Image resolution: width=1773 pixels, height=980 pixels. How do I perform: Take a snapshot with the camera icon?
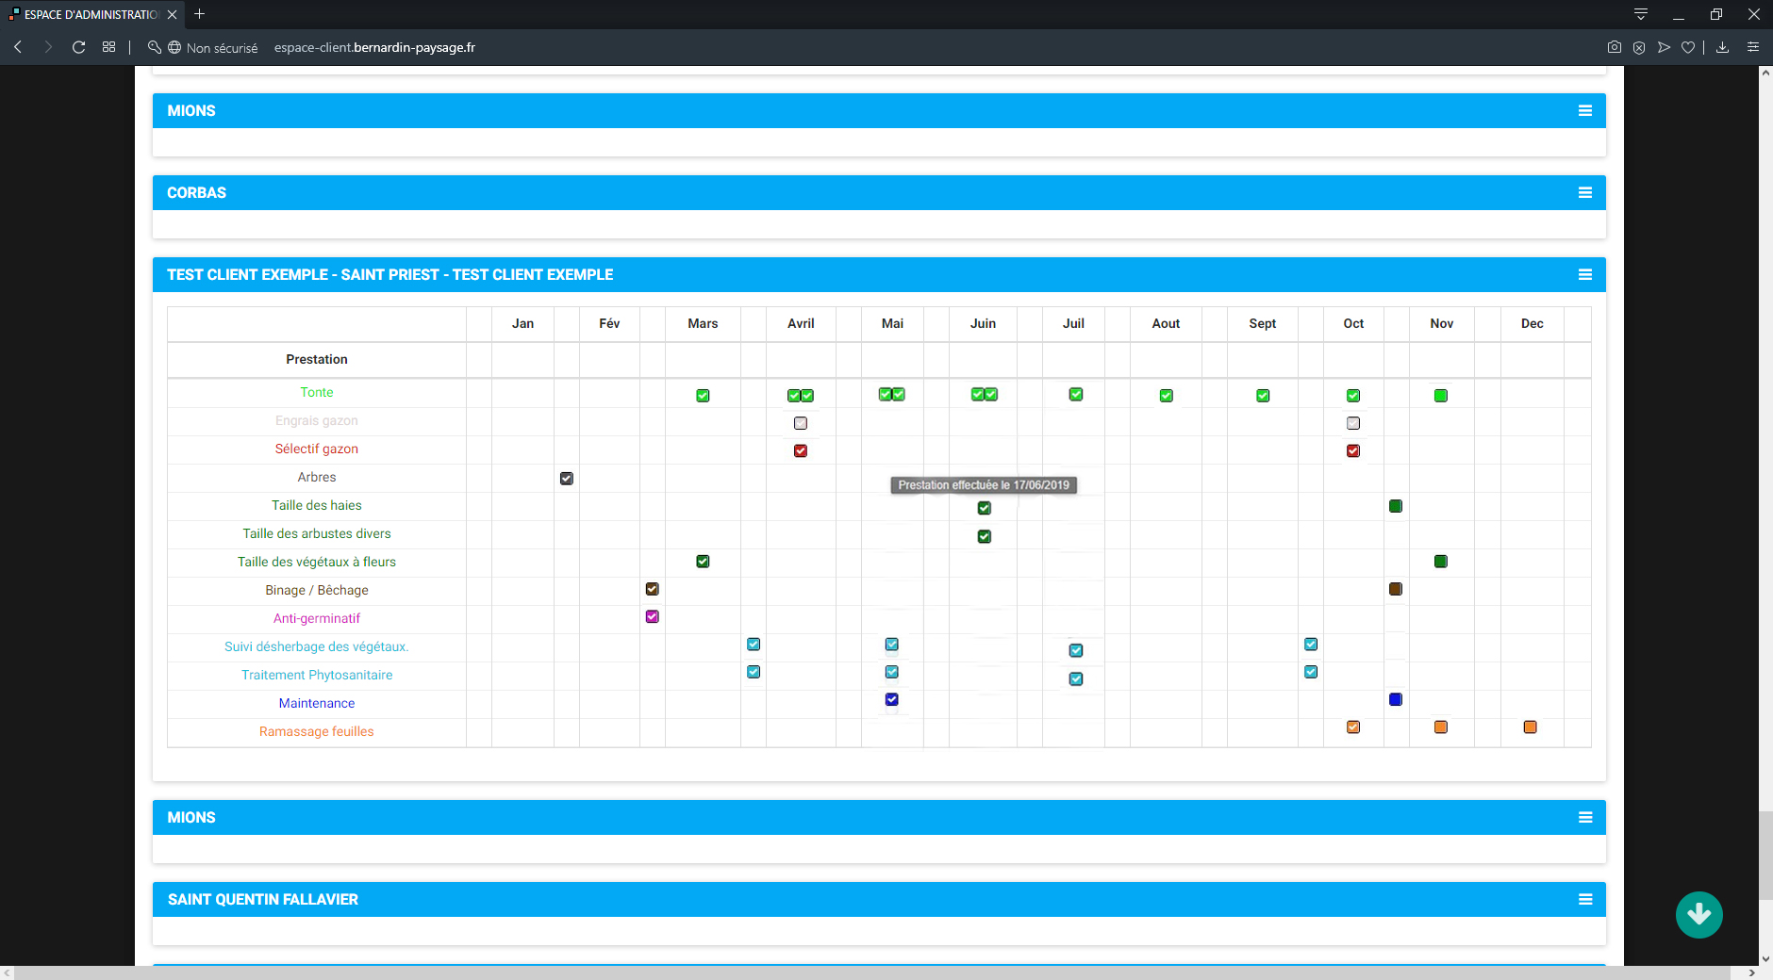[1615, 47]
